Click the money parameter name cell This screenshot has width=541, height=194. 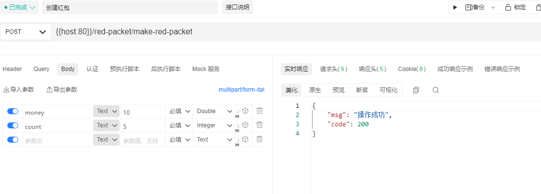pos(58,112)
